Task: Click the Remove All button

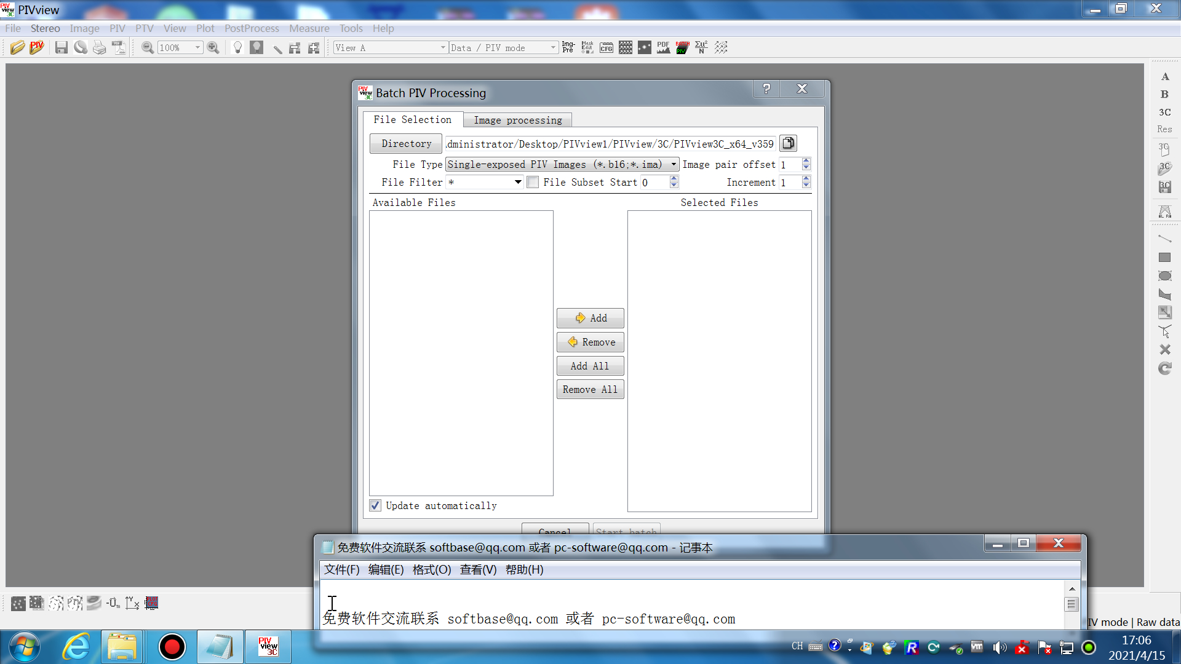Action: click(x=590, y=389)
